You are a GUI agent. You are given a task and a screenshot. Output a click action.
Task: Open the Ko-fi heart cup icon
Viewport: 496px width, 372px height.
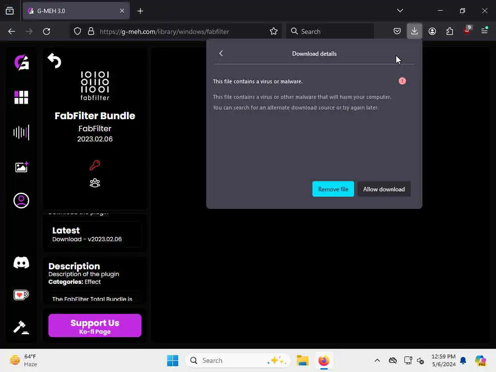tap(21, 295)
